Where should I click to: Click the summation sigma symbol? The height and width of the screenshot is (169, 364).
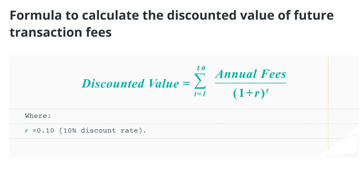tap(200, 84)
